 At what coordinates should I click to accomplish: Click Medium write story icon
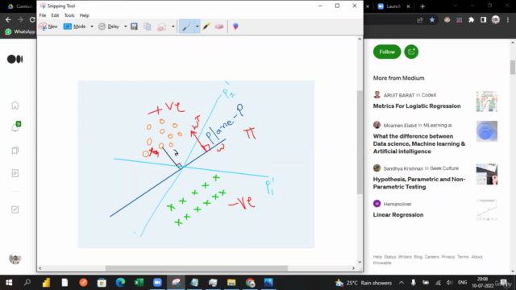pyautogui.click(x=15, y=209)
